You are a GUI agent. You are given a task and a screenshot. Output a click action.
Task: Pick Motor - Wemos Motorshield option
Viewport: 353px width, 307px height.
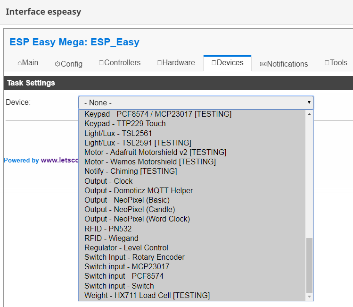(x=192, y=162)
